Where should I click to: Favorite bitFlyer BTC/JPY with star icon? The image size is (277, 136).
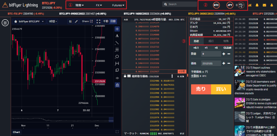(x=15, y=21)
